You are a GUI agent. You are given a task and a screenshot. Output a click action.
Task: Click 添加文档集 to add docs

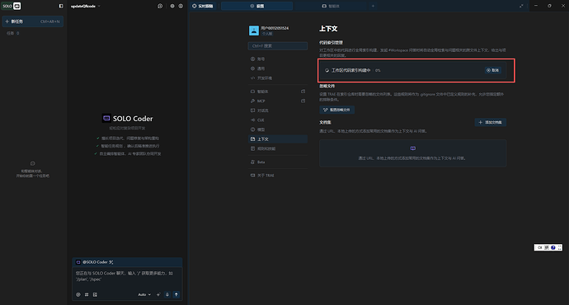click(x=491, y=123)
